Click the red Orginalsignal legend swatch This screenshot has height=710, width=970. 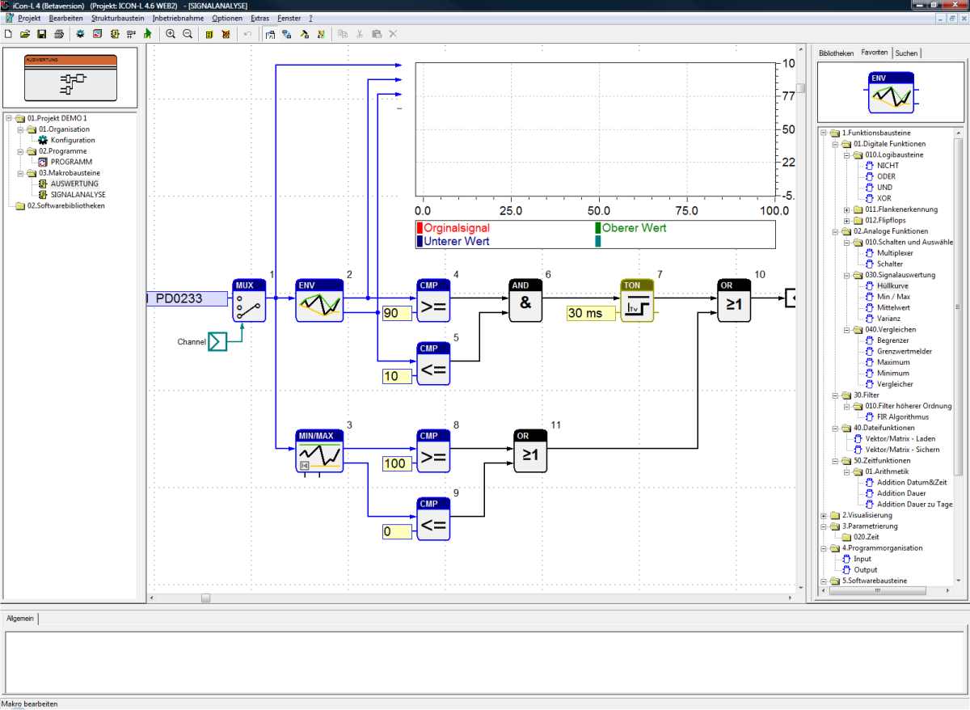(x=420, y=228)
